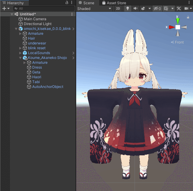Click the Main Camera cube icon
This screenshot has width=193, height=191.
pos(20,19)
